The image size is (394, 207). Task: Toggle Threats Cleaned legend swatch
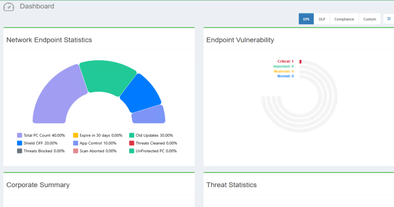pos(132,143)
